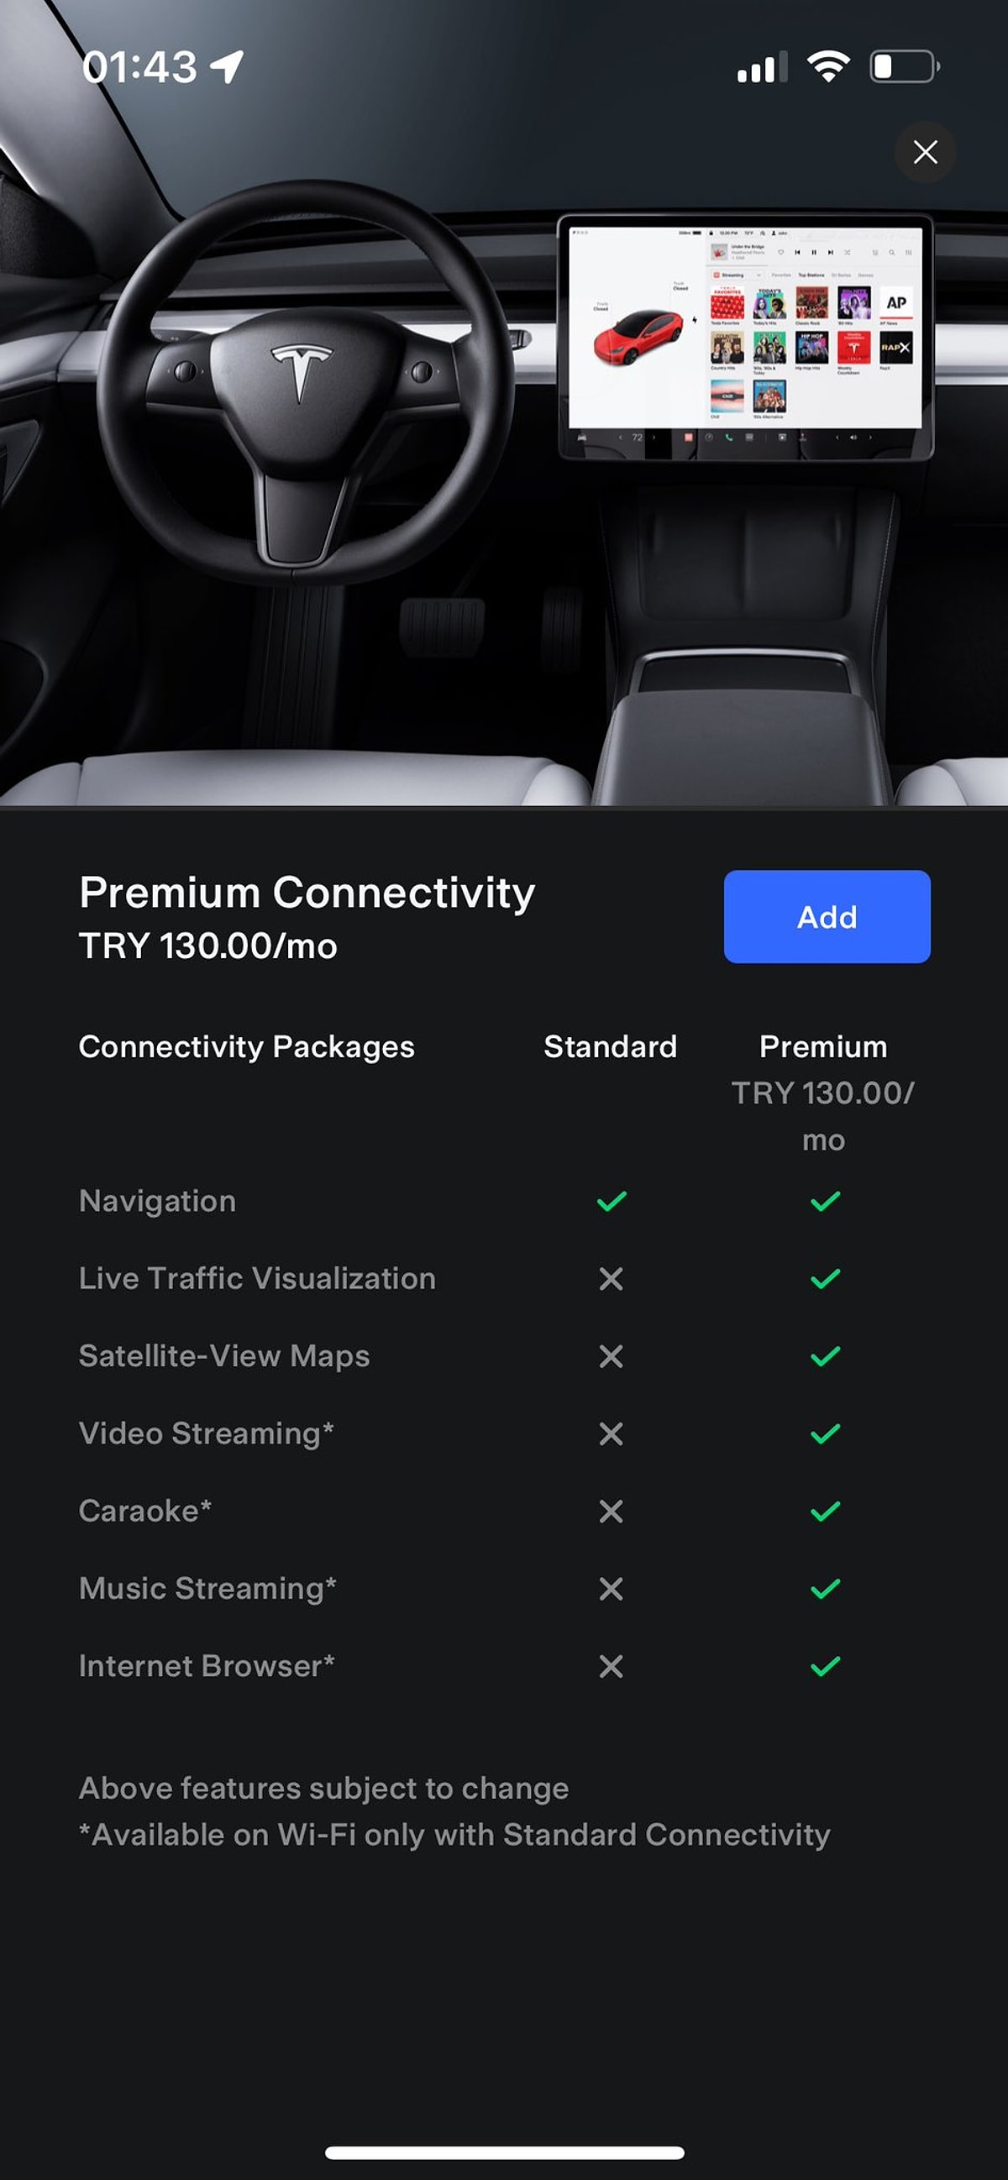Tap Standard X for Video Streaming

click(x=611, y=1433)
